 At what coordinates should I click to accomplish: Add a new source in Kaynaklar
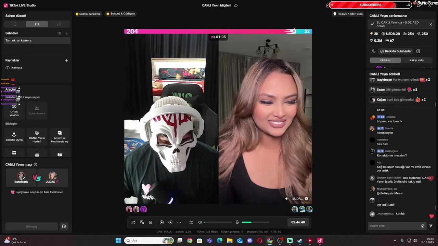(x=67, y=60)
